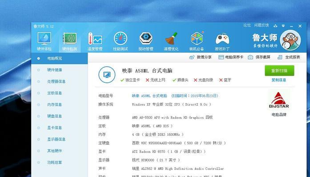Viewport: 310px width, 177px height.
Task: Click the 生成报表 label
Action: click(x=293, y=57)
